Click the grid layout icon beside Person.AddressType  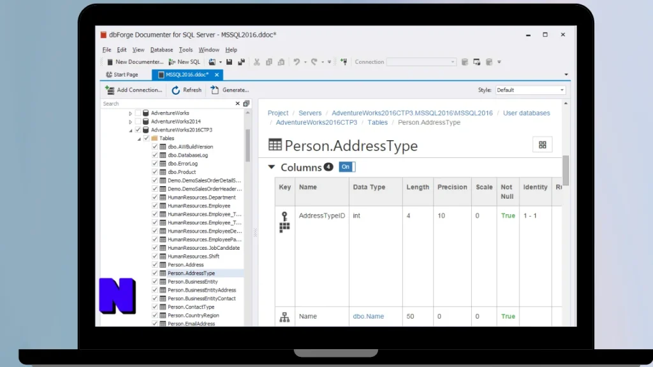coord(542,145)
